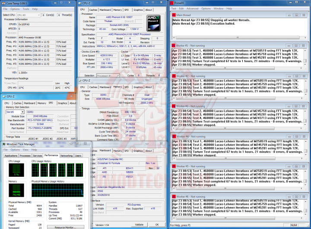Click the NUM indicator in Prime95 status bar
The image size is (311, 229).
[x=294, y=225]
